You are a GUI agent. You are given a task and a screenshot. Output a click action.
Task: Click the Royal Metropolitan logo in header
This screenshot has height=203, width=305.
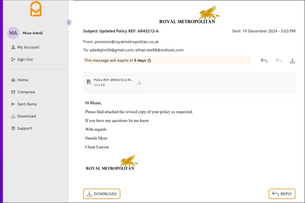pos(189,15)
